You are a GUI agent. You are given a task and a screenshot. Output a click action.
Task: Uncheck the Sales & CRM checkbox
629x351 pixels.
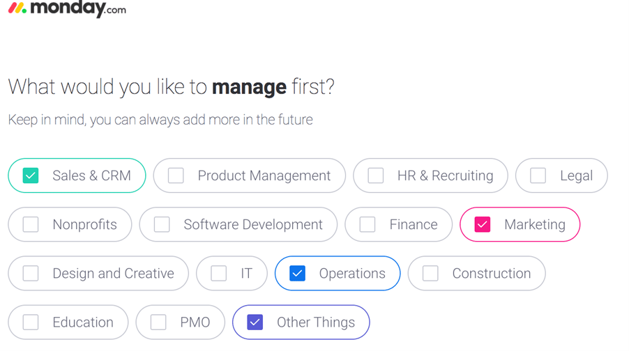coord(31,175)
